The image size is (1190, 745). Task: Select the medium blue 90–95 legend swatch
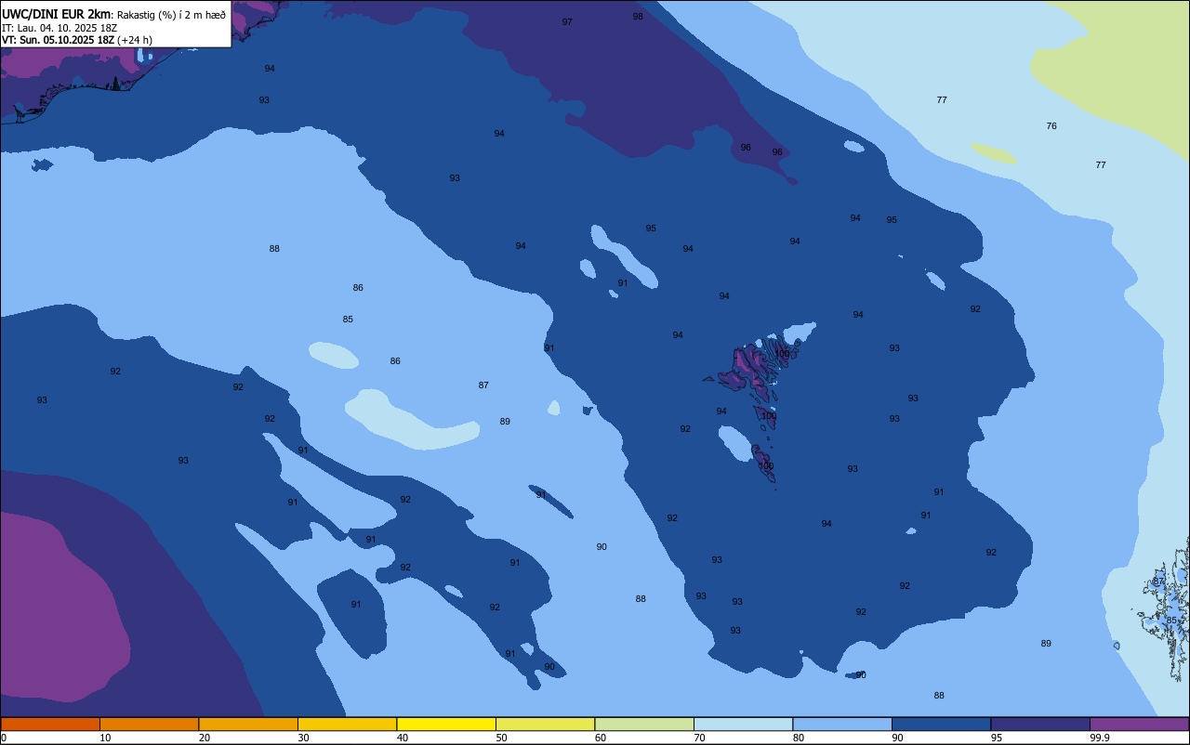coord(941,724)
